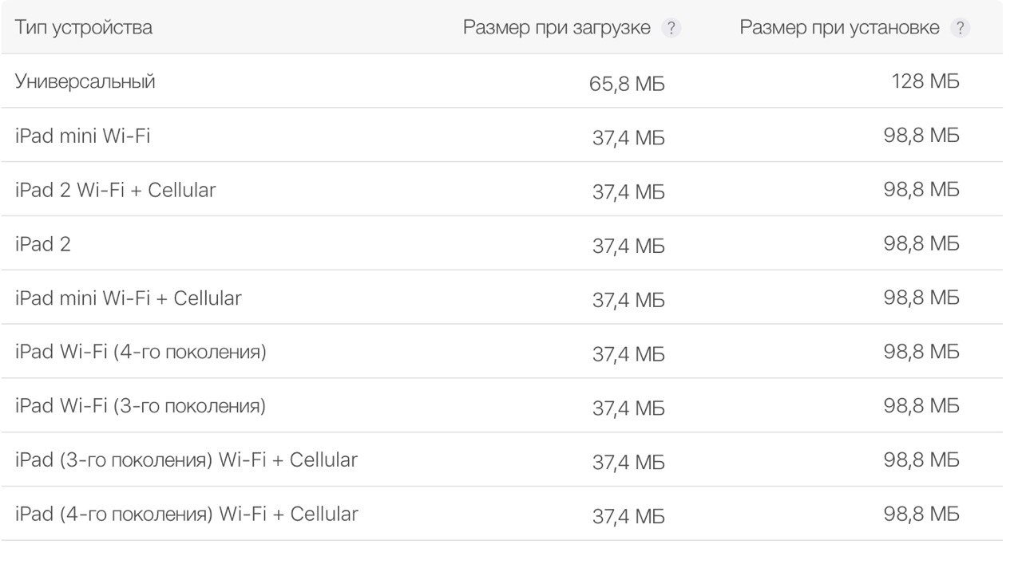Click download size for iPad (4-го поколения) Wi-Fi + Cellular
1022x564 pixels.
pos(628,516)
